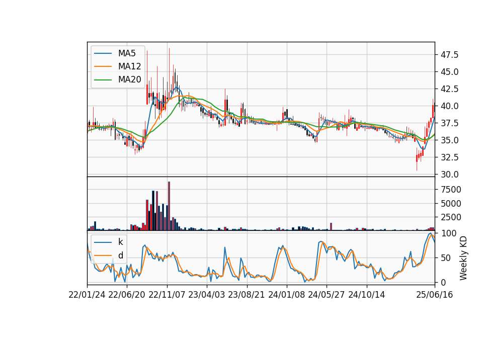483x347 pixels.
Task: Click the MA12 legend label
Action: [x=129, y=66]
